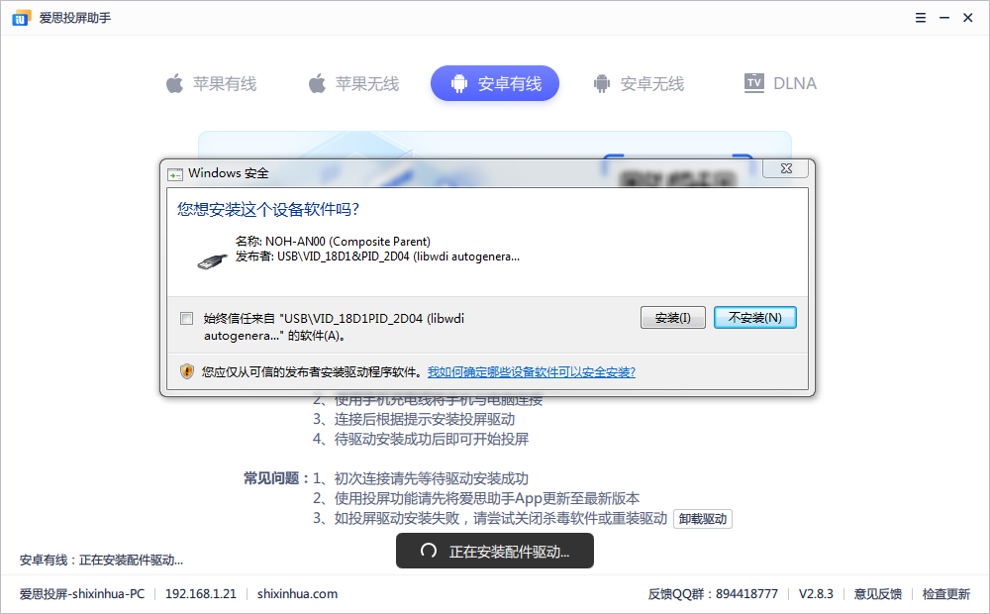Click the 安装(I) button
This screenshot has width=990, height=614.
(672, 318)
